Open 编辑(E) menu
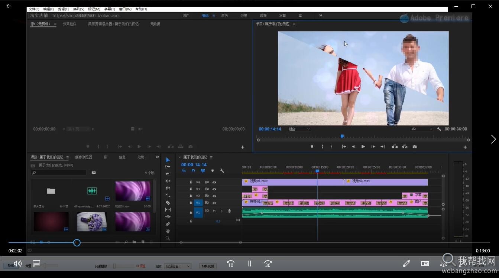The image size is (499, 278). 49,9
